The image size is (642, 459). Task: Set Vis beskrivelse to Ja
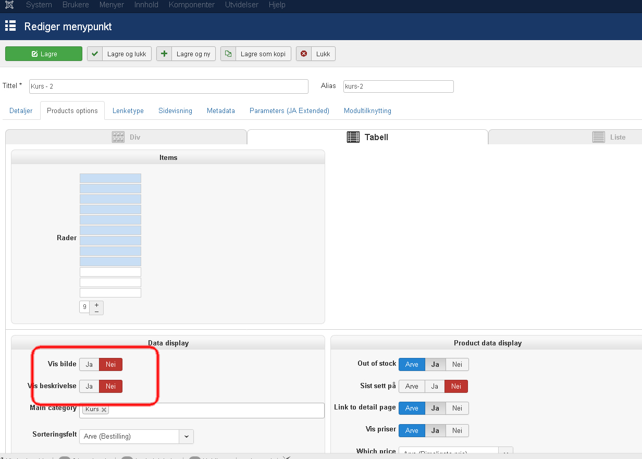point(89,386)
